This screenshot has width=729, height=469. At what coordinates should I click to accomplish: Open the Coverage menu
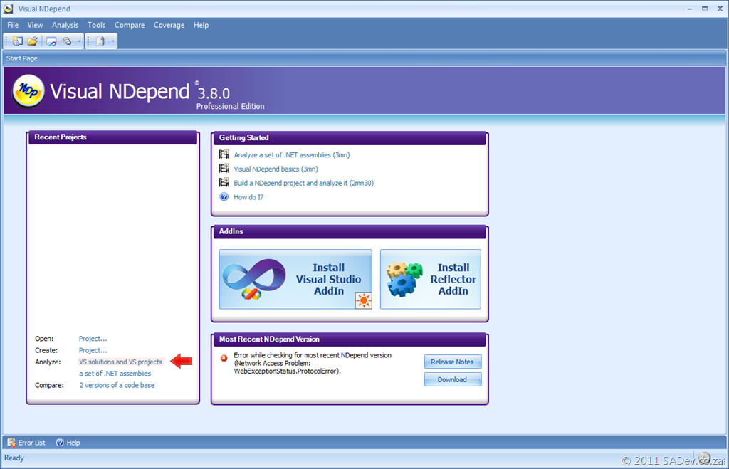(x=169, y=25)
